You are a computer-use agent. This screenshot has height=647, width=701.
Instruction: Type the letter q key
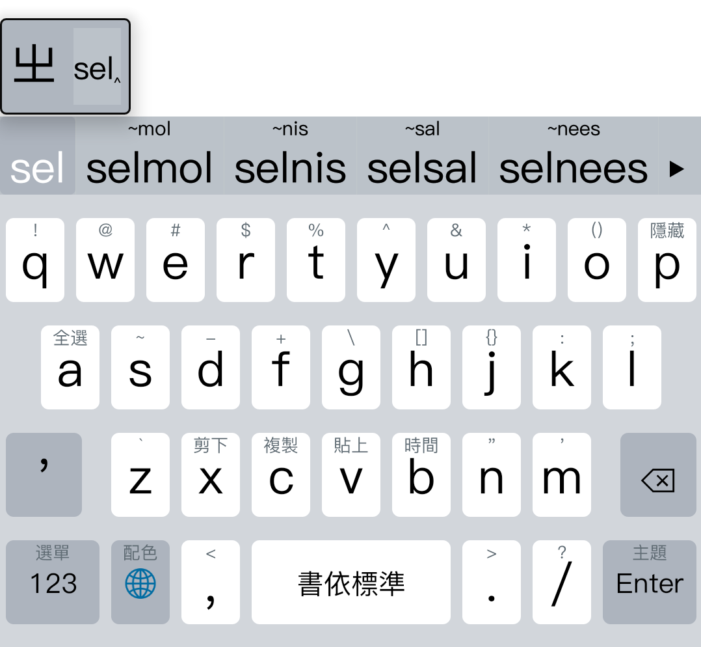tap(35, 260)
